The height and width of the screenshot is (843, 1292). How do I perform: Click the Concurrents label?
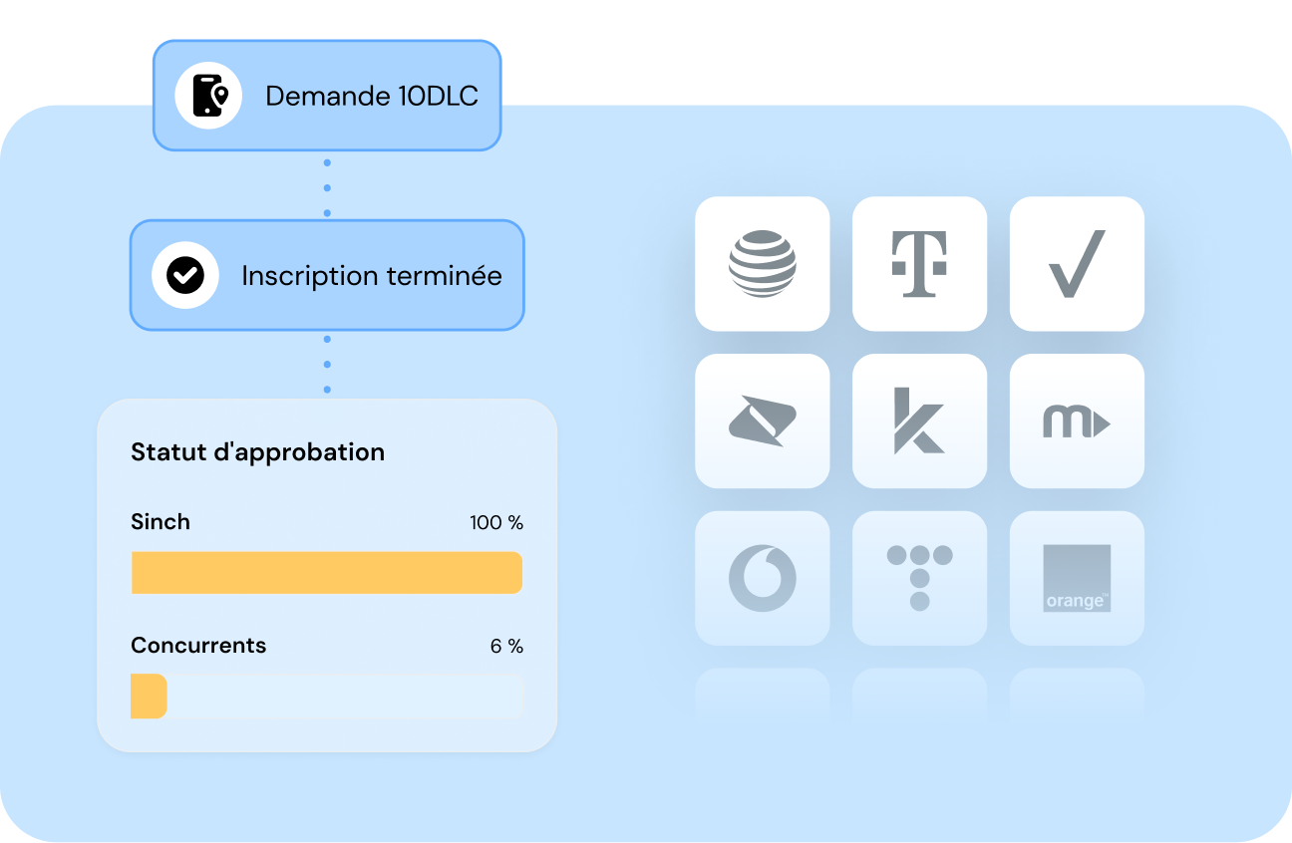coord(198,646)
